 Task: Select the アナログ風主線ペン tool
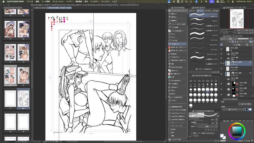tap(177, 31)
